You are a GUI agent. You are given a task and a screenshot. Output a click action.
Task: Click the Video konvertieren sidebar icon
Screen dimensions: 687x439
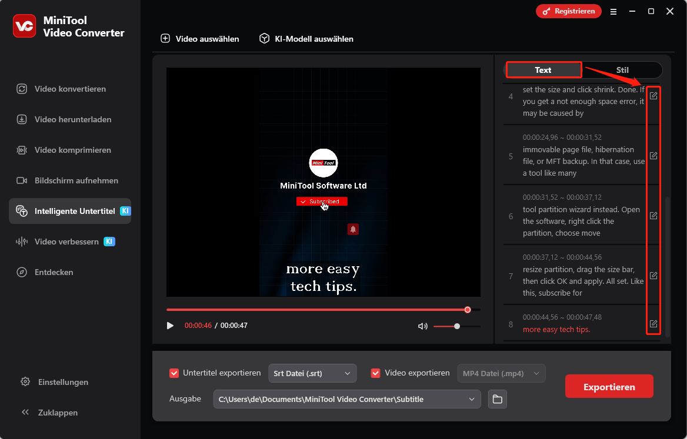pyautogui.click(x=21, y=89)
